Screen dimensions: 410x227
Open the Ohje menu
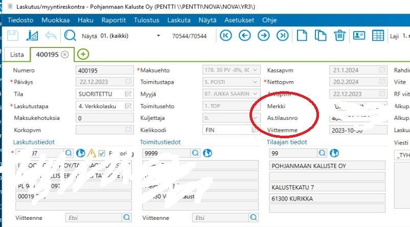(x=269, y=20)
